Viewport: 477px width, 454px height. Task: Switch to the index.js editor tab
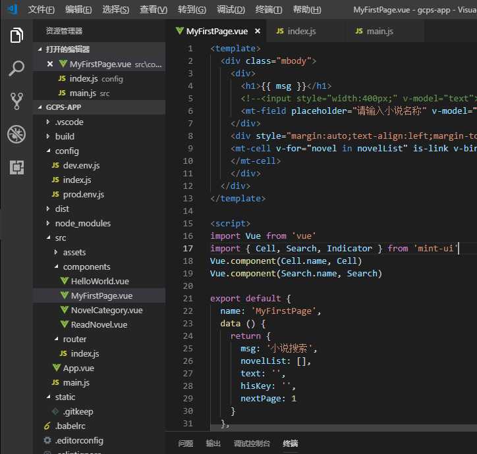[306, 31]
